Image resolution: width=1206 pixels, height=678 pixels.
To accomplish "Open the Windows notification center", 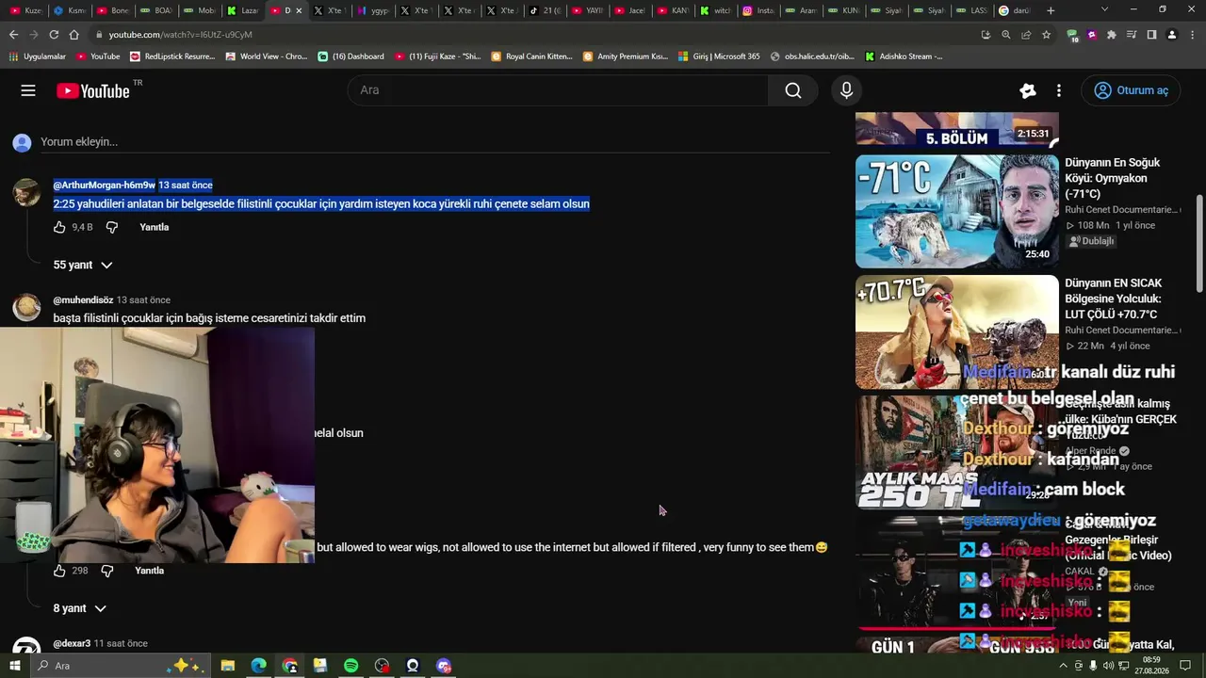I will [x=1186, y=666].
